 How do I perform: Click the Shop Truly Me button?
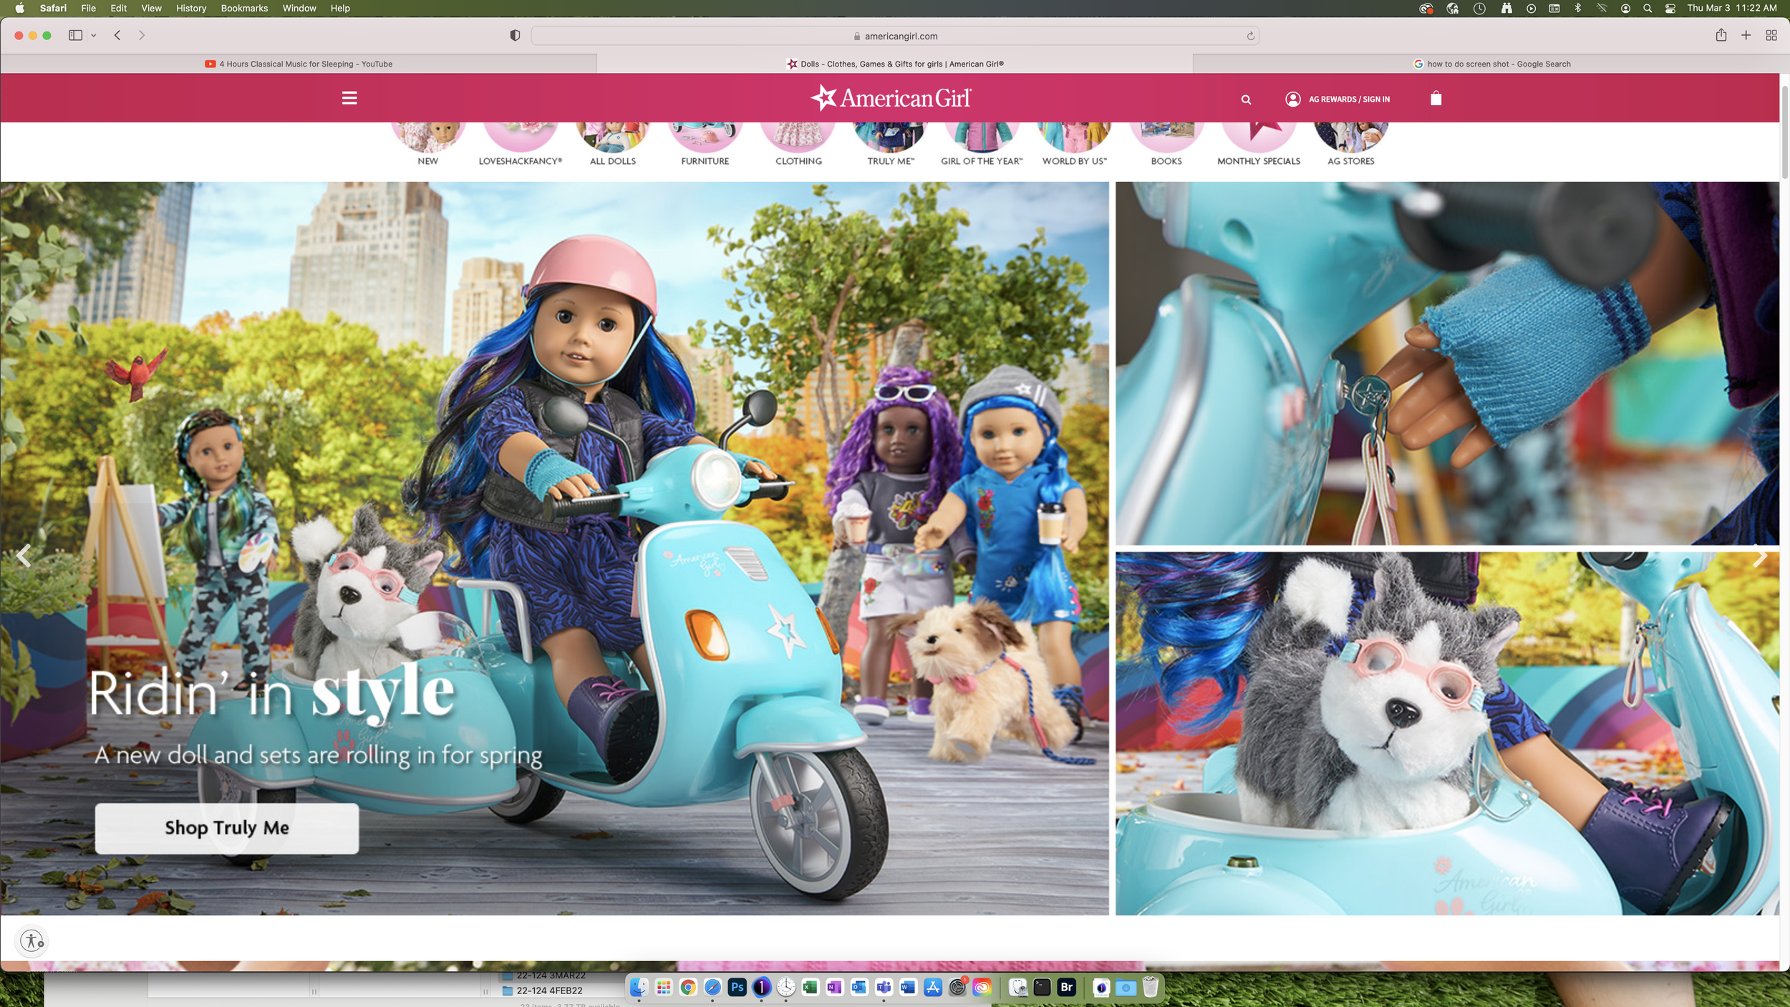pyautogui.click(x=226, y=828)
